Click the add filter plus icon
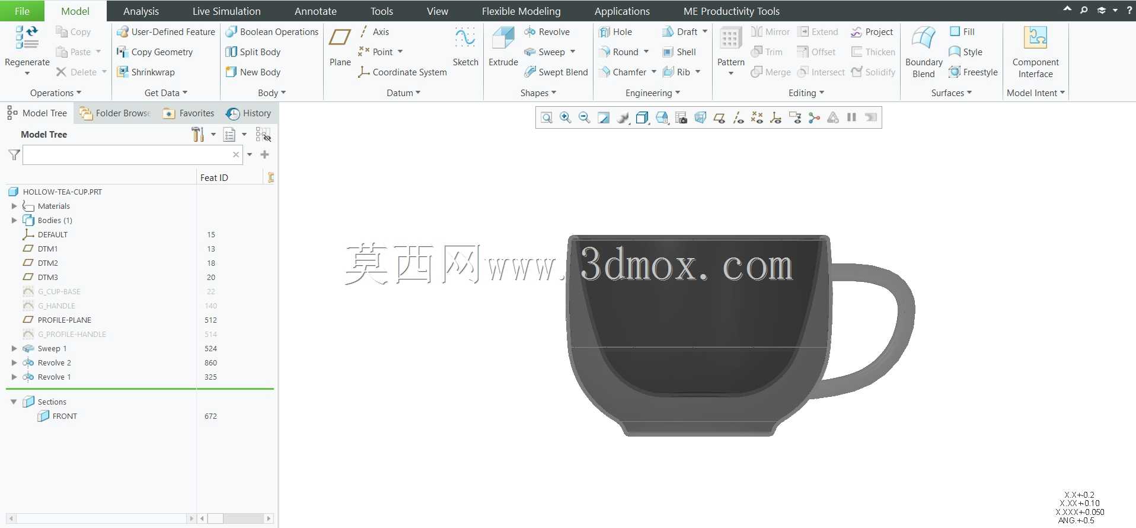Image resolution: width=1136 pixels, height=528 pixels. click(265, 155)
